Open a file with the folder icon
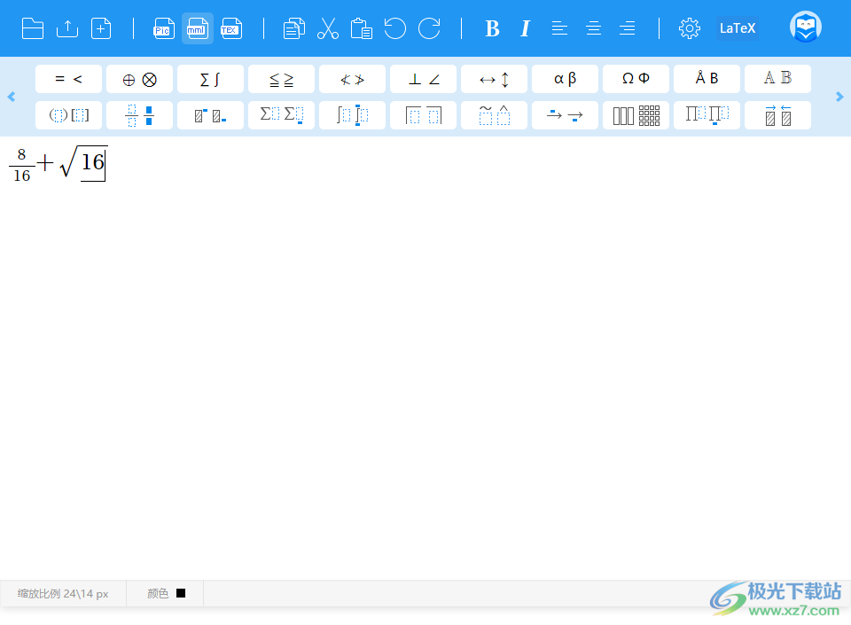 click(x=33, y=28)
